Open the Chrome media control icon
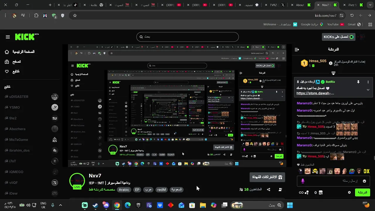The image size is (375, 211). (23, 16)
